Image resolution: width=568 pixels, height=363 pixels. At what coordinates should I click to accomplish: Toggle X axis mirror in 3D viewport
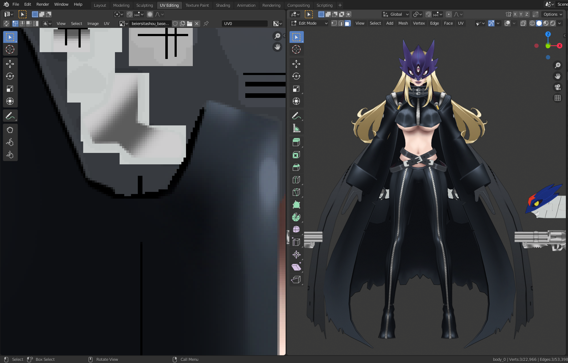point(515,14)
